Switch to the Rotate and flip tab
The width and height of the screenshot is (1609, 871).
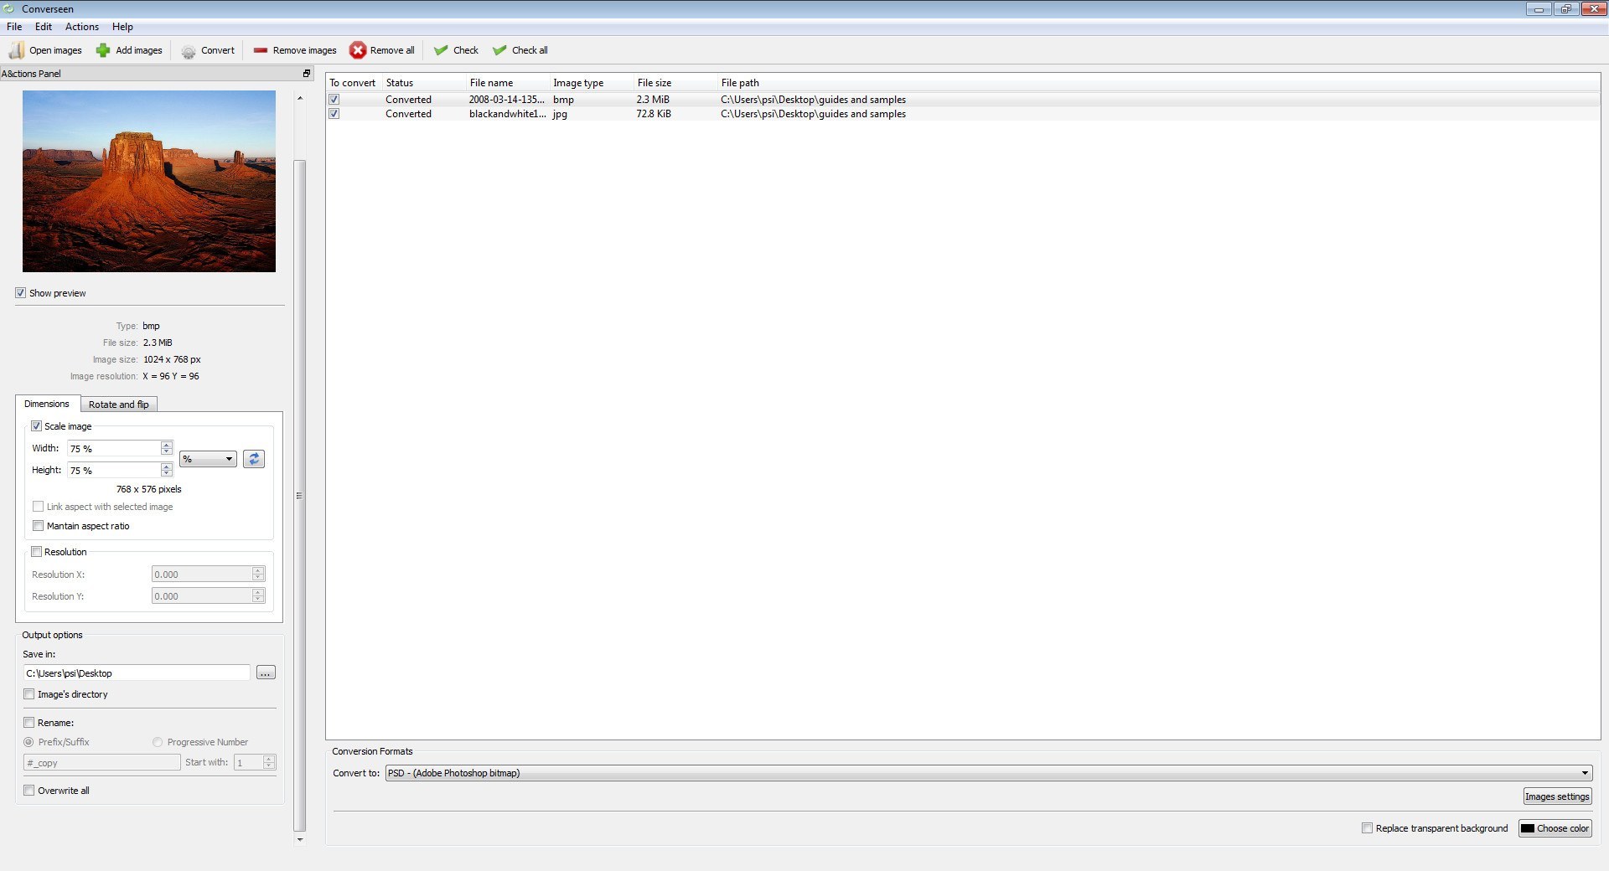(118, 405)
